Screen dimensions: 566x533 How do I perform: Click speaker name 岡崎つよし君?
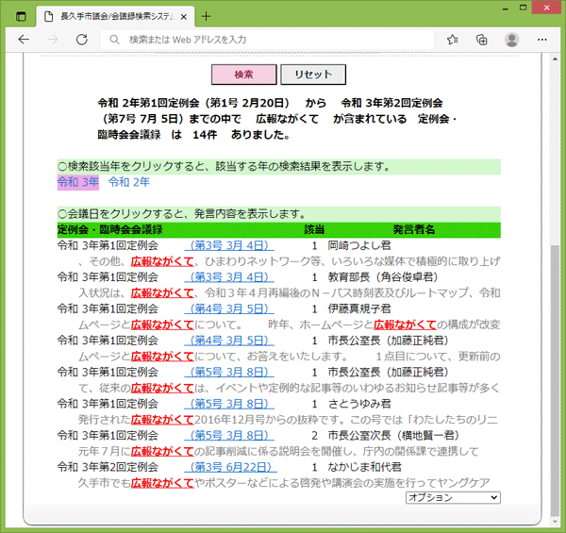point(359,246)
